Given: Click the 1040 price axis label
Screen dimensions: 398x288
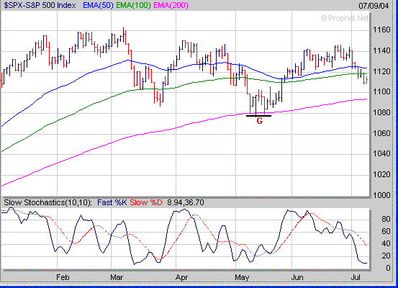Looking at the screenshot, I should point(381,153).
